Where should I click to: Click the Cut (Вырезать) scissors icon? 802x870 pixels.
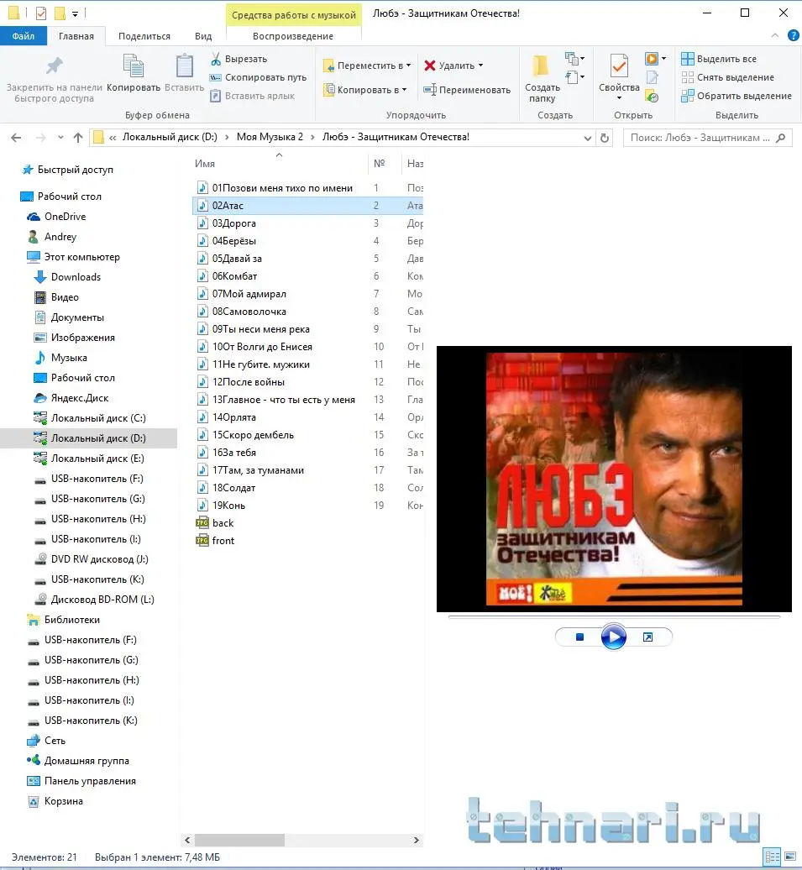click(216, 60)
